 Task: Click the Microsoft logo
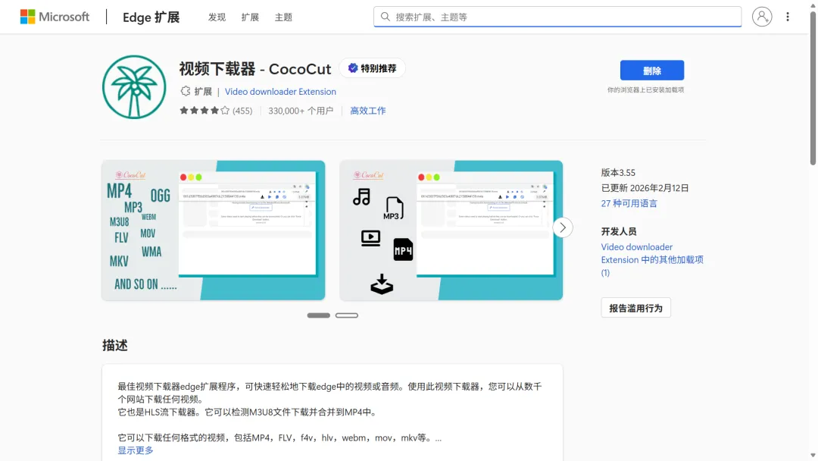pos(55,17)
